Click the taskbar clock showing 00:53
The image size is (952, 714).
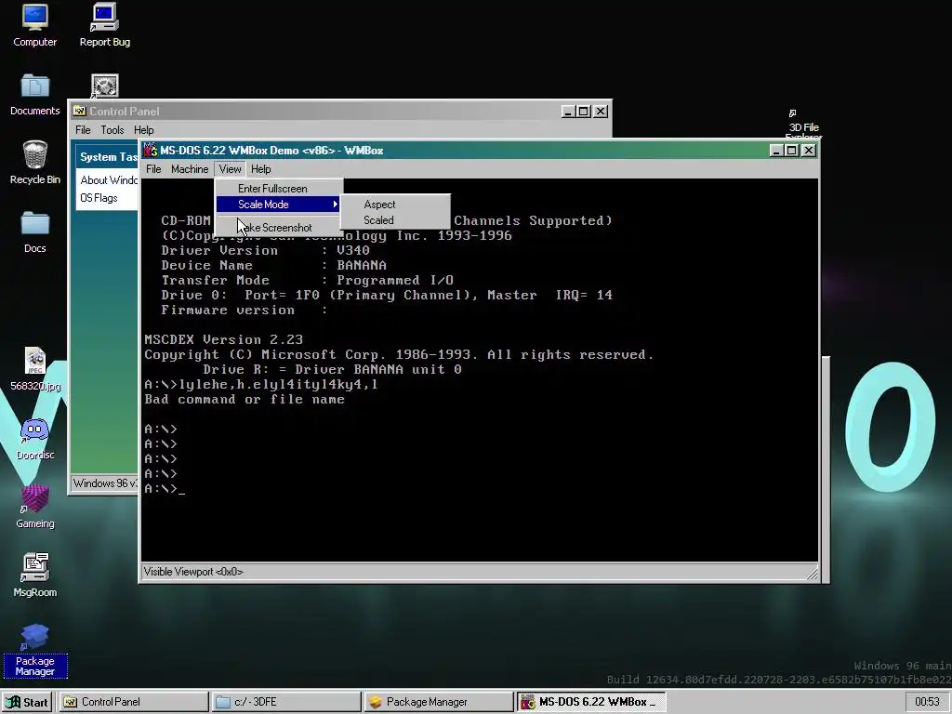tap(927, 702)
